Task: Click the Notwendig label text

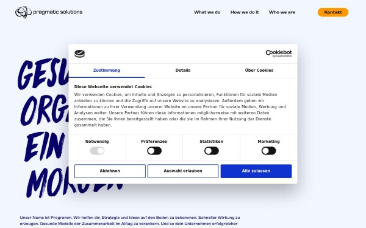Action: (x=97, y=142)
